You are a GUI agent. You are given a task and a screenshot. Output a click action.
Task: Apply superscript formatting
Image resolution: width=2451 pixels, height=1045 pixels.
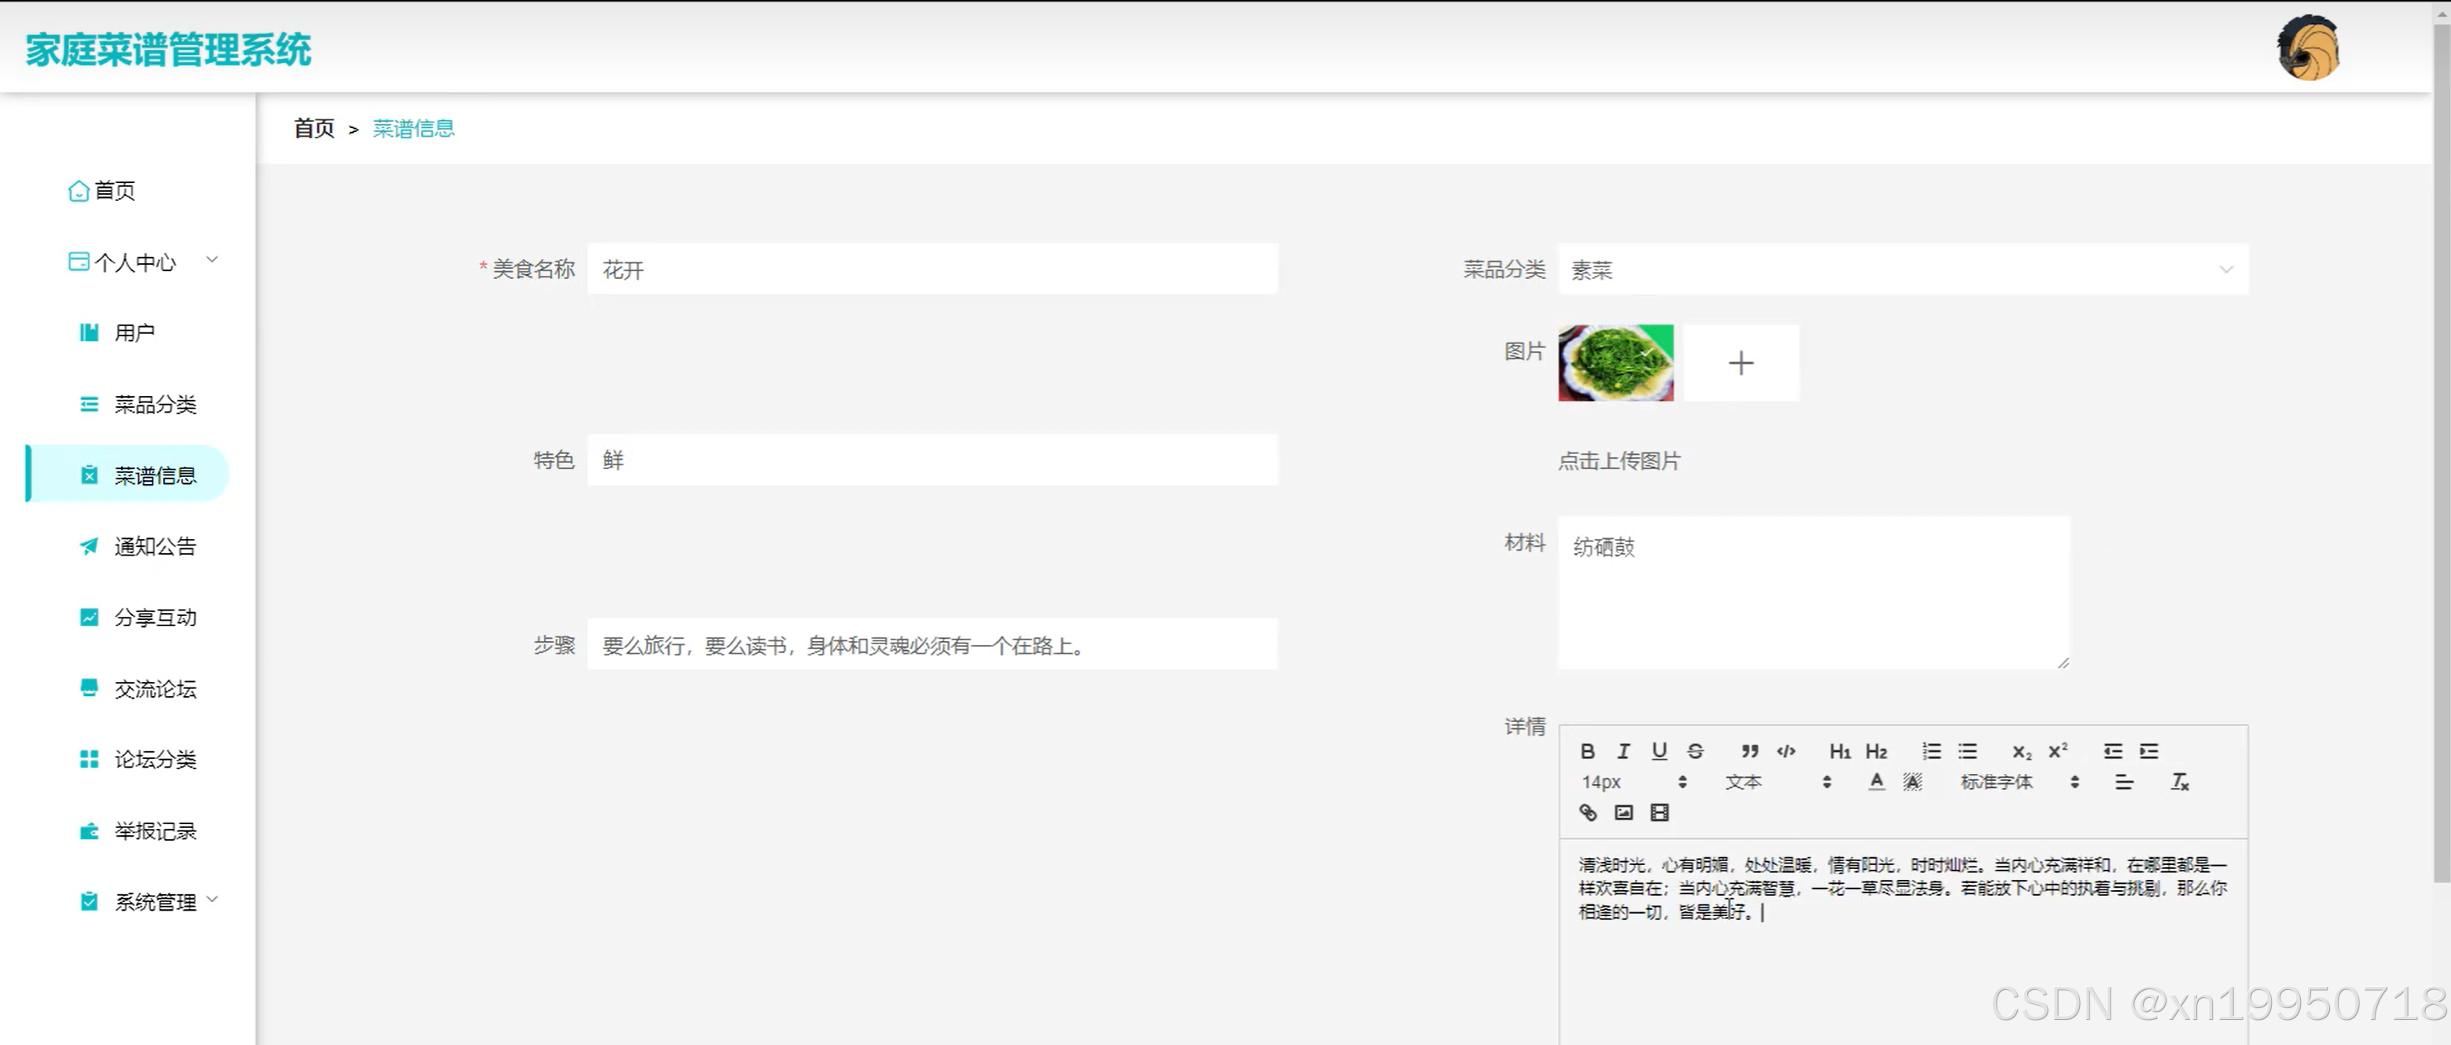click(2058, 751)
